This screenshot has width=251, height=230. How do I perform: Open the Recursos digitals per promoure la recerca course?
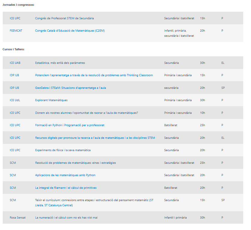point(95,138)
